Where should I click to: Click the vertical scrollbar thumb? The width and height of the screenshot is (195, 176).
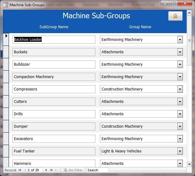pyautogui.click(x=189, y=40)
